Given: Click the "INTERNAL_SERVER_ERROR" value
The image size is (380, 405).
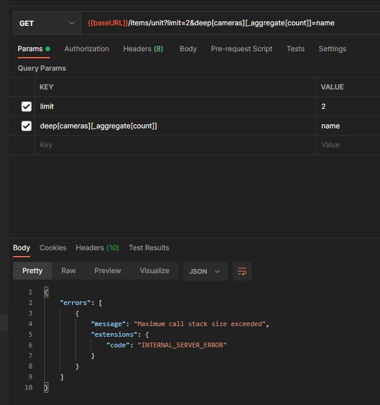Looking at the screenshot, I should coord(182,345).
